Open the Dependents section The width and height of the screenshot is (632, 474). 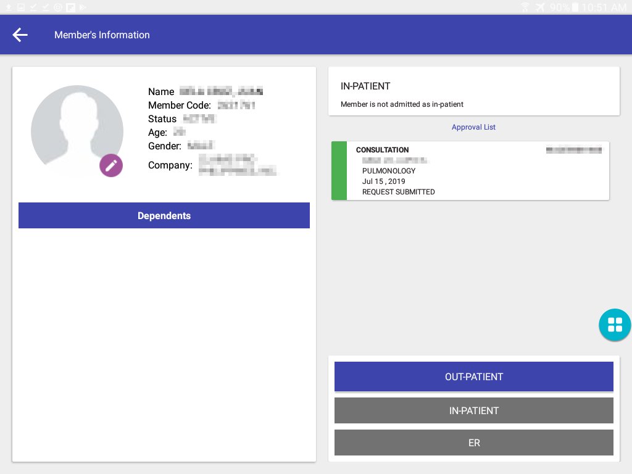(x=164, y=216)
